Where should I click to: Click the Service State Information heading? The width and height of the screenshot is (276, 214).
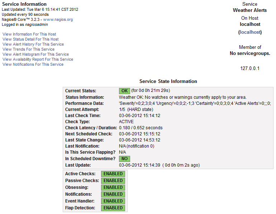(168, 82)
